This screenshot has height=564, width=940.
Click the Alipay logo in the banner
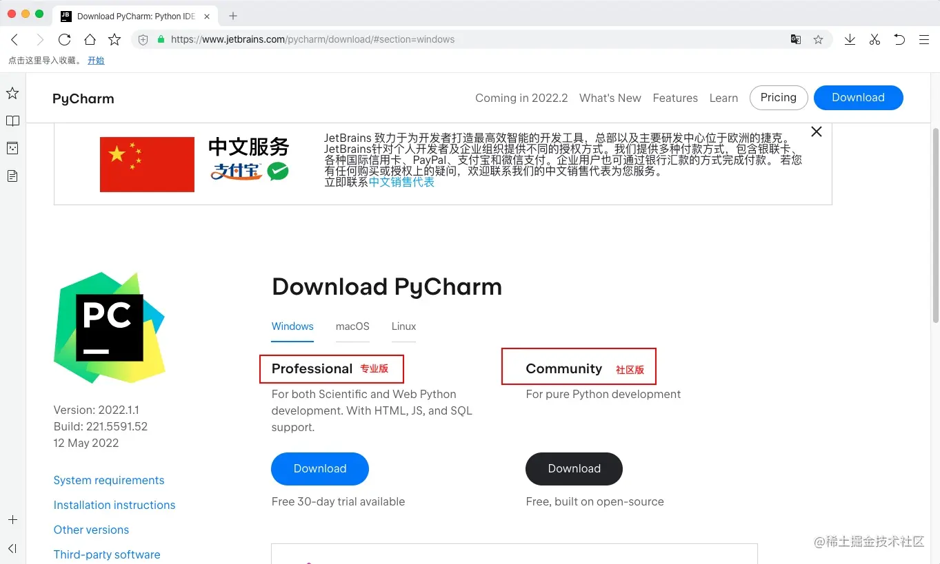[x=237, y=171]
